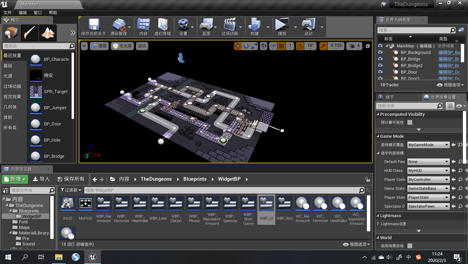This screenshot has width=468, height=264.
Task: Open the HUD Class MyHUD dropdown
Action: click(x=428, y=170)
